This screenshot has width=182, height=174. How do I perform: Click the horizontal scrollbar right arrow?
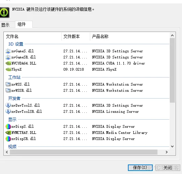click(167, 152)
